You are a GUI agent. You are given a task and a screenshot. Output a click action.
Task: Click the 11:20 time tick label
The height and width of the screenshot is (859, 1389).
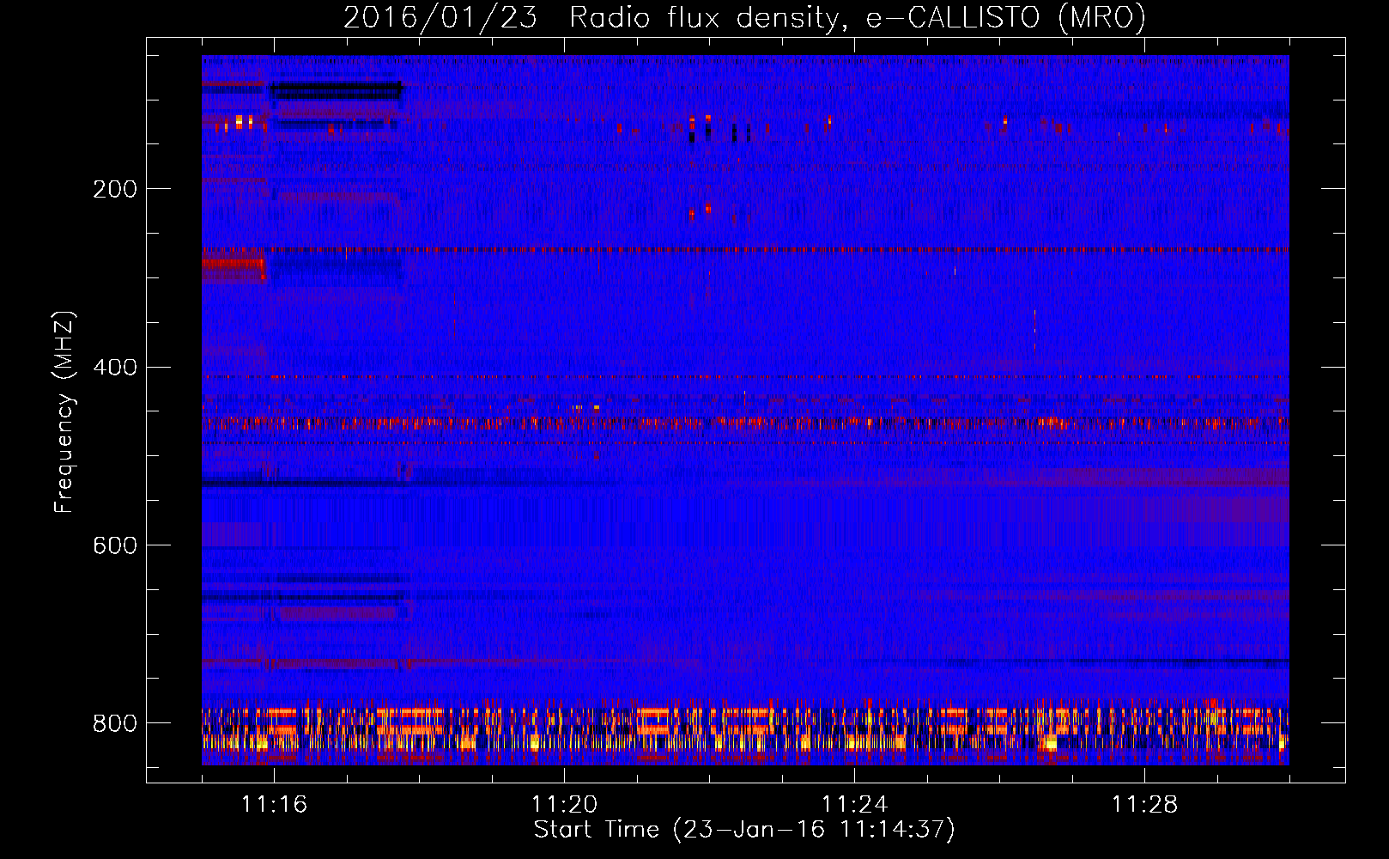tap(564, 805)
